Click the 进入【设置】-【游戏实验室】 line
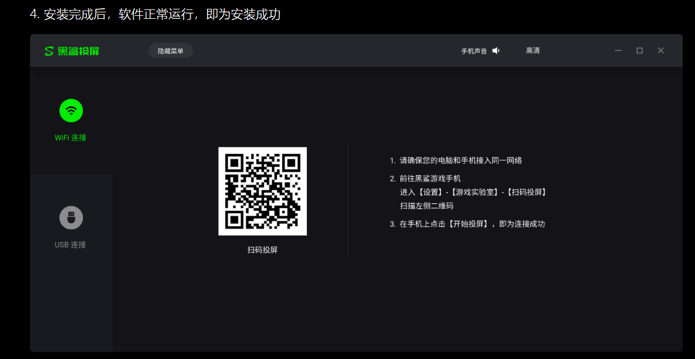 (473, 193)
